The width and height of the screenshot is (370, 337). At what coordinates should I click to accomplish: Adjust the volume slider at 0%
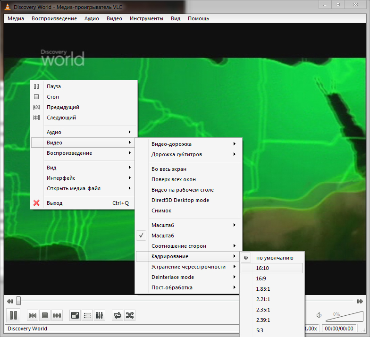click(x=345, y=316)
